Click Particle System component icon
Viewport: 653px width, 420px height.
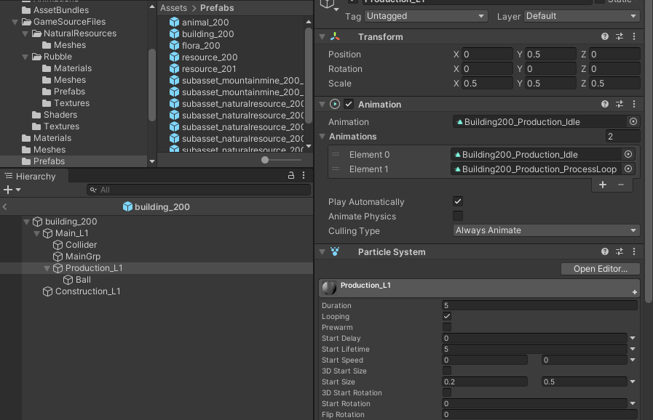[x=335, y=251]
